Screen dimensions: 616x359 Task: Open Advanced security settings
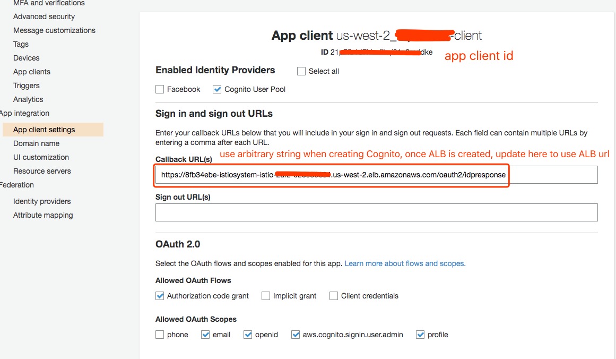pyautogui.click(x=44, y=16)
